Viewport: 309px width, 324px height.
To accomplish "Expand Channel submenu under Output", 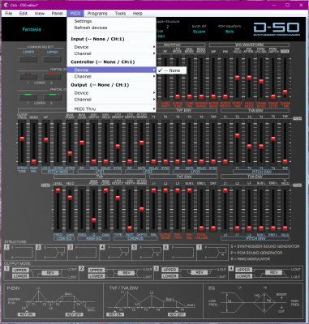I will pyautogui.click(x=111, y=100).
